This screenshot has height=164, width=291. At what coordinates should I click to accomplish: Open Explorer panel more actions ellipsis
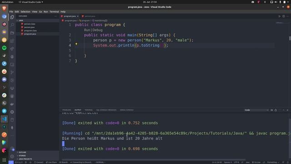coord(55,16)
